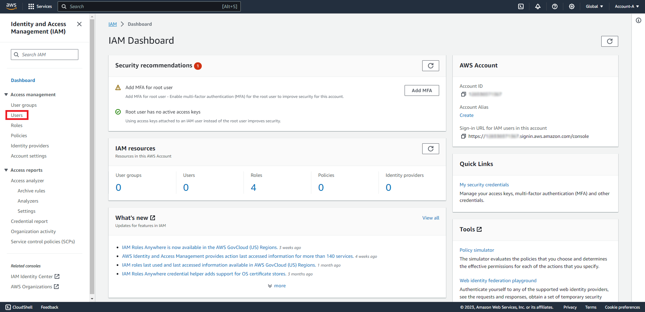Open Policies in sidebar
Image resolution: width=645 pixels, height=312 pixels.
pos(19,136)
